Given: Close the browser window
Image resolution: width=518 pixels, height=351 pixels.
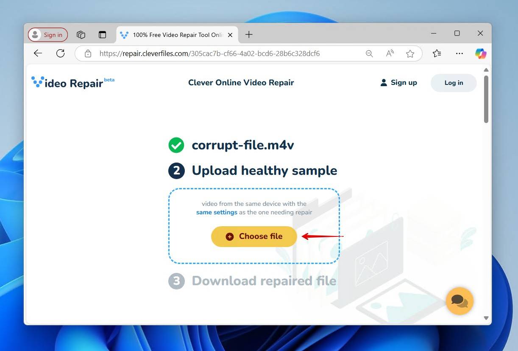Looking at the screenshot, I should click(480, 34).
